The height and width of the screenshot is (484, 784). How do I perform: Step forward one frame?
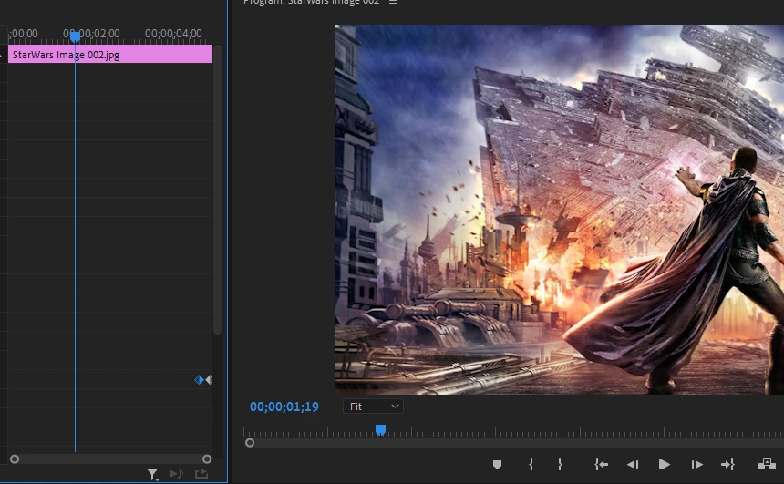coord(696,465)
